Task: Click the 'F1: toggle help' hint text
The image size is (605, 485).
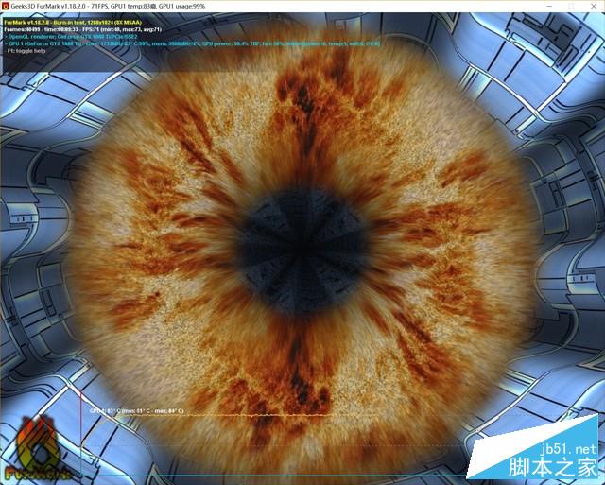Action: 26,51
